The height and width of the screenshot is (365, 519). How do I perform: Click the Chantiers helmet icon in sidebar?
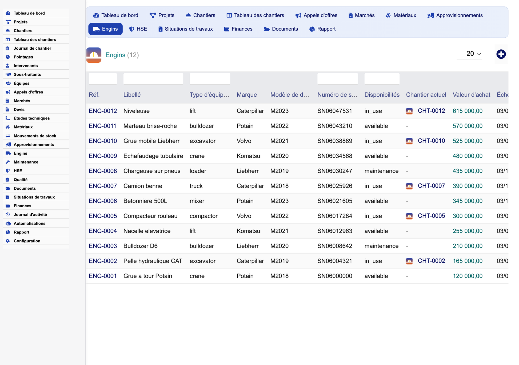(8, 31)
